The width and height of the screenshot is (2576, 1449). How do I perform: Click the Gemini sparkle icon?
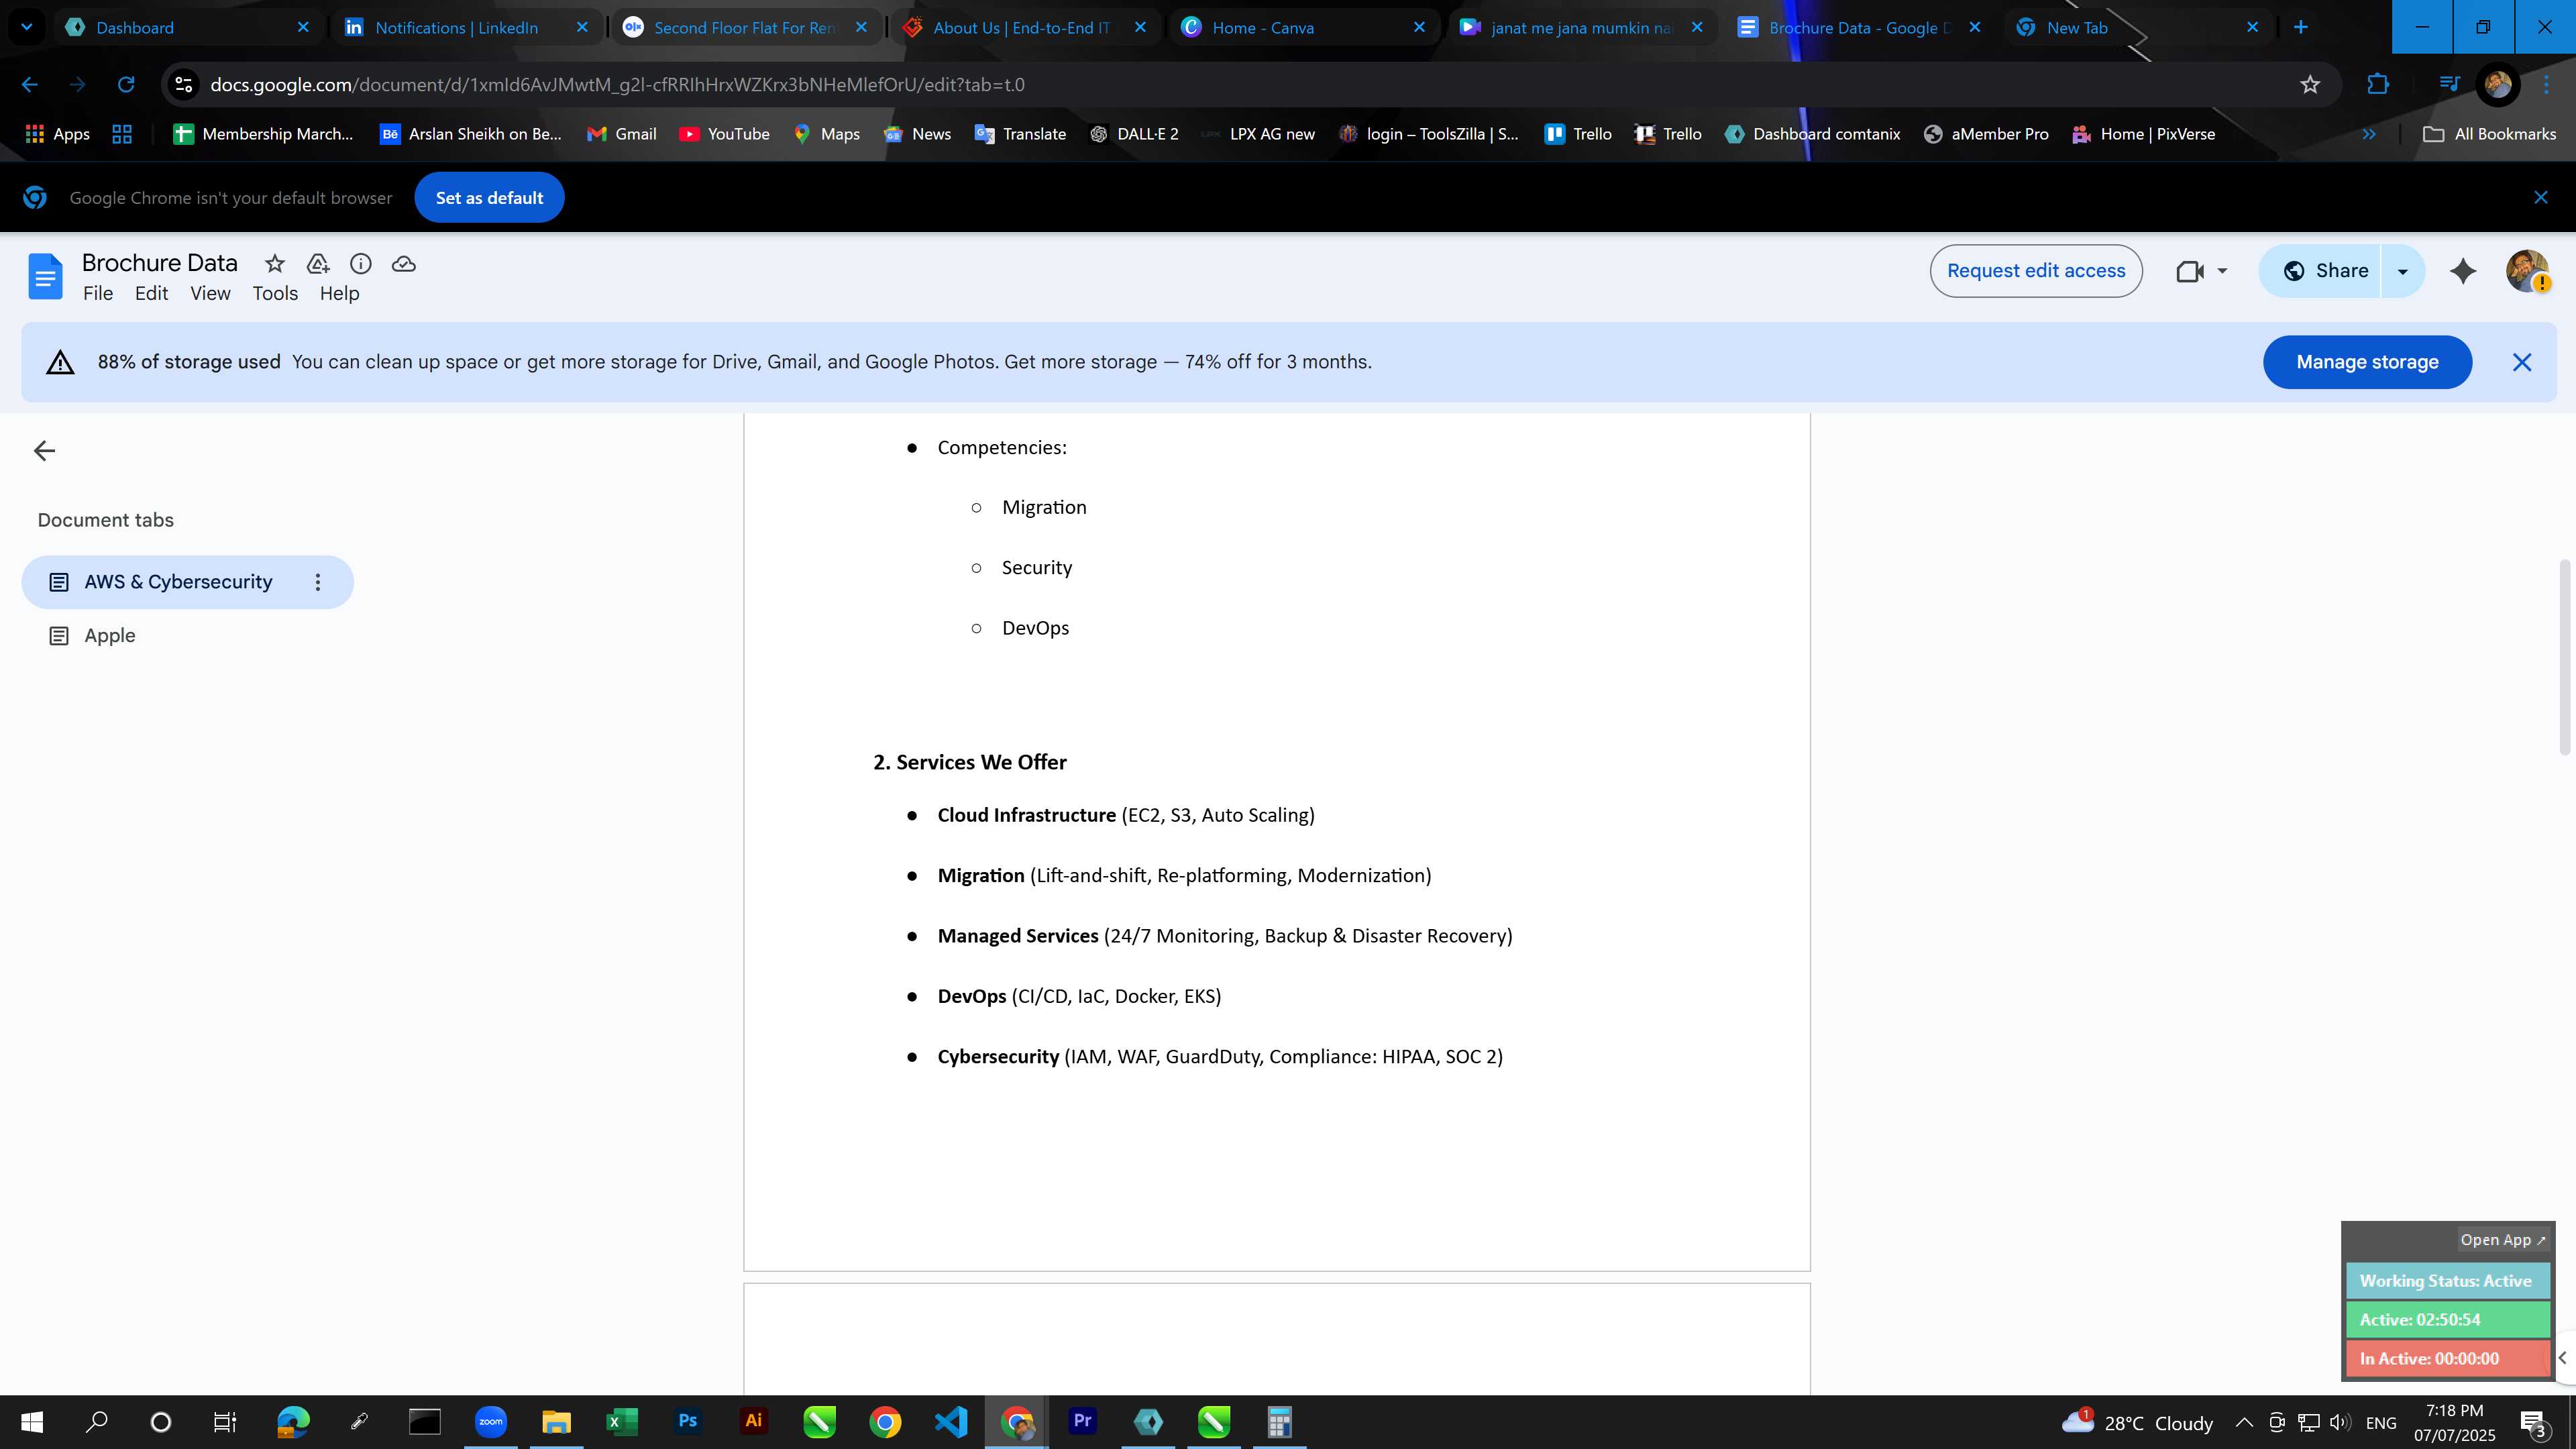2463,271
